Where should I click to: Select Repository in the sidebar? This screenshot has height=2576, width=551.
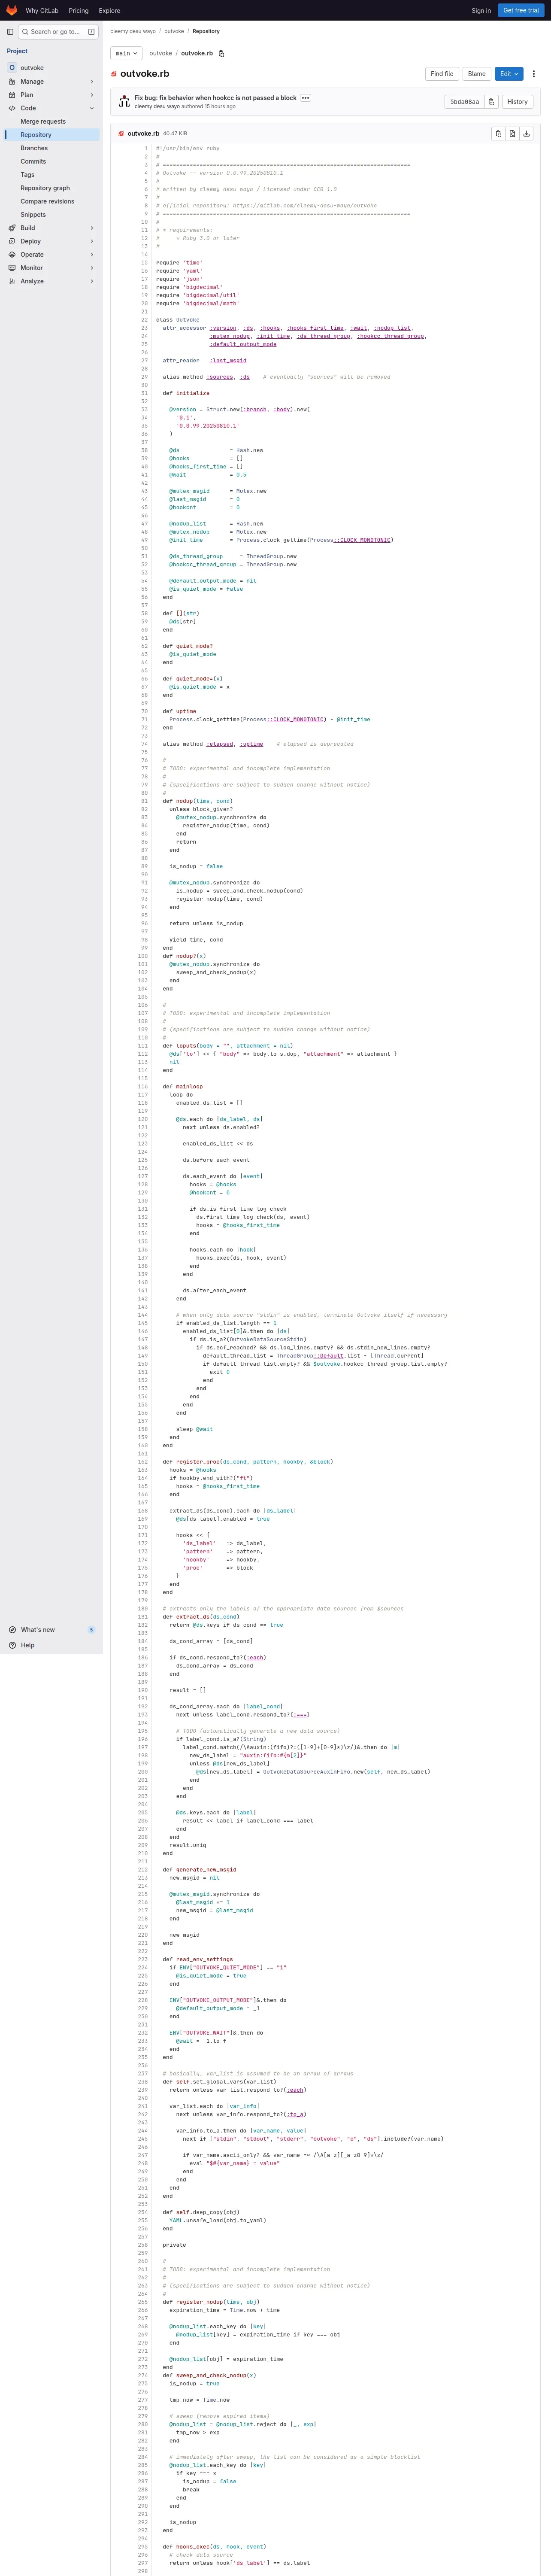pos(50,135)
